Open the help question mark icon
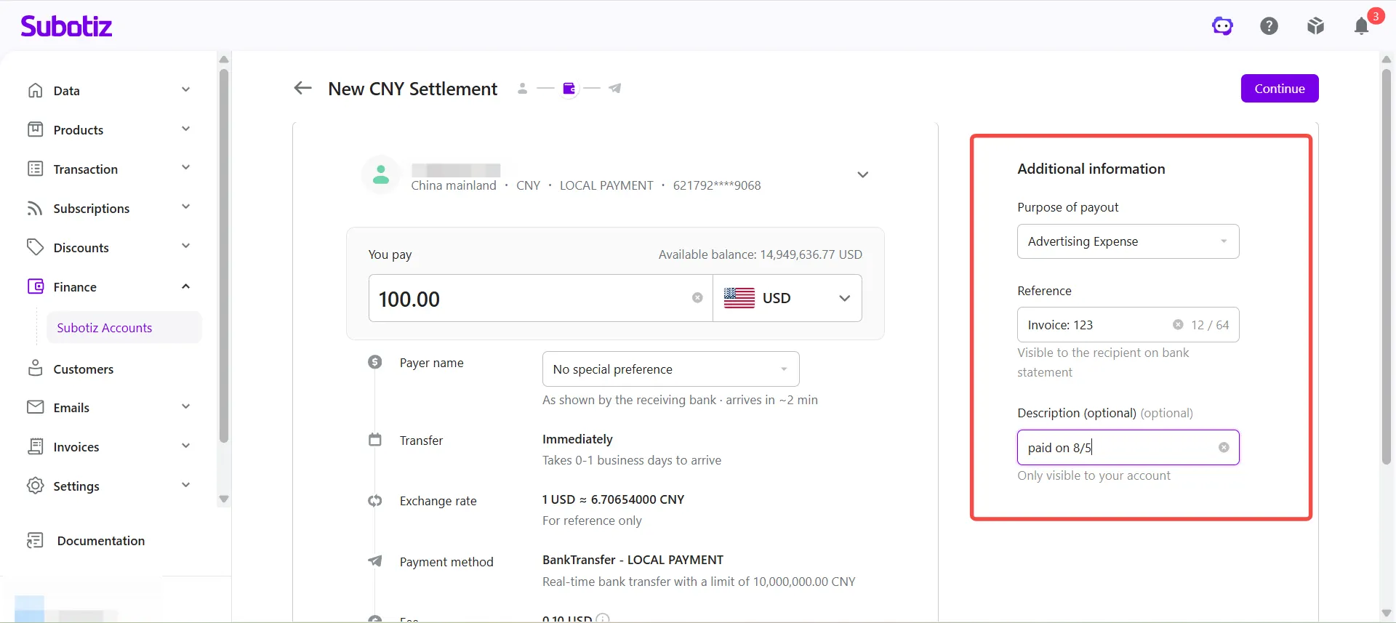 pyautogui.click(x=1269, y=26)
